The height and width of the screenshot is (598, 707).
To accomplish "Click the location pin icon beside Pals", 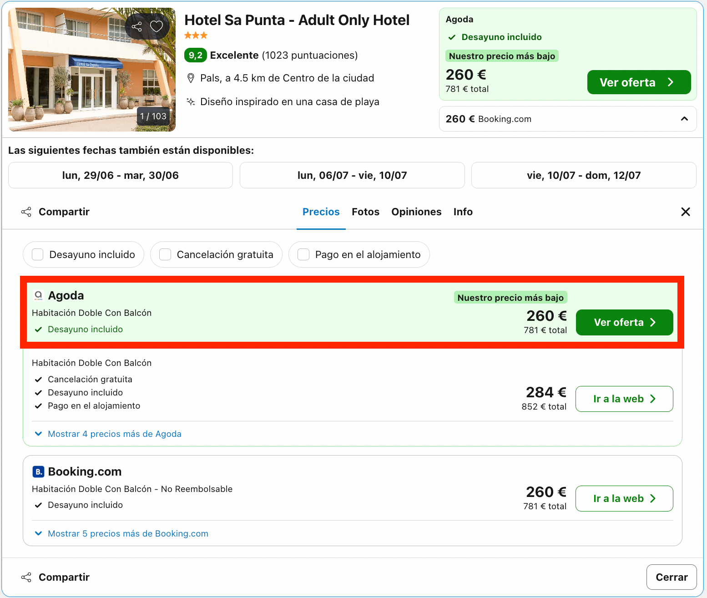I will click(191, 78).
